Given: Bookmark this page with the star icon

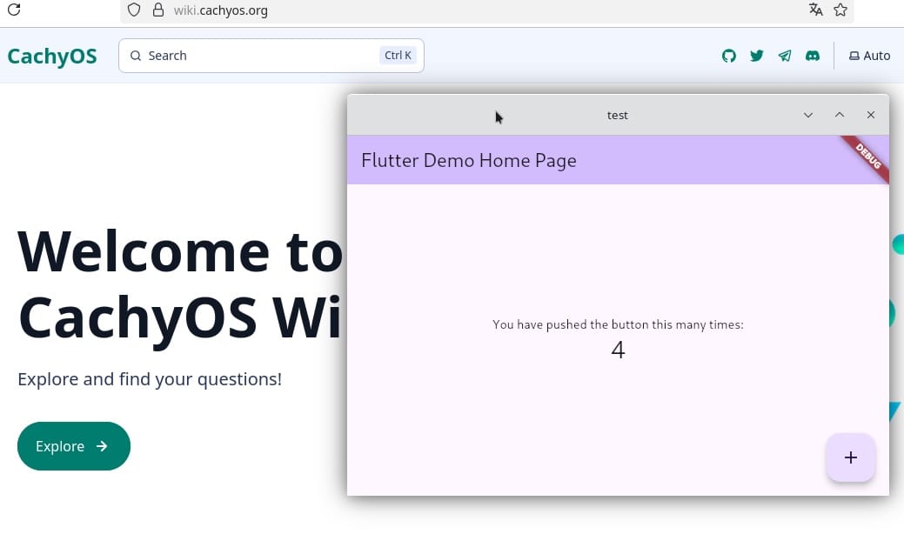Looking at the screenshot, I should click(840, 10).
